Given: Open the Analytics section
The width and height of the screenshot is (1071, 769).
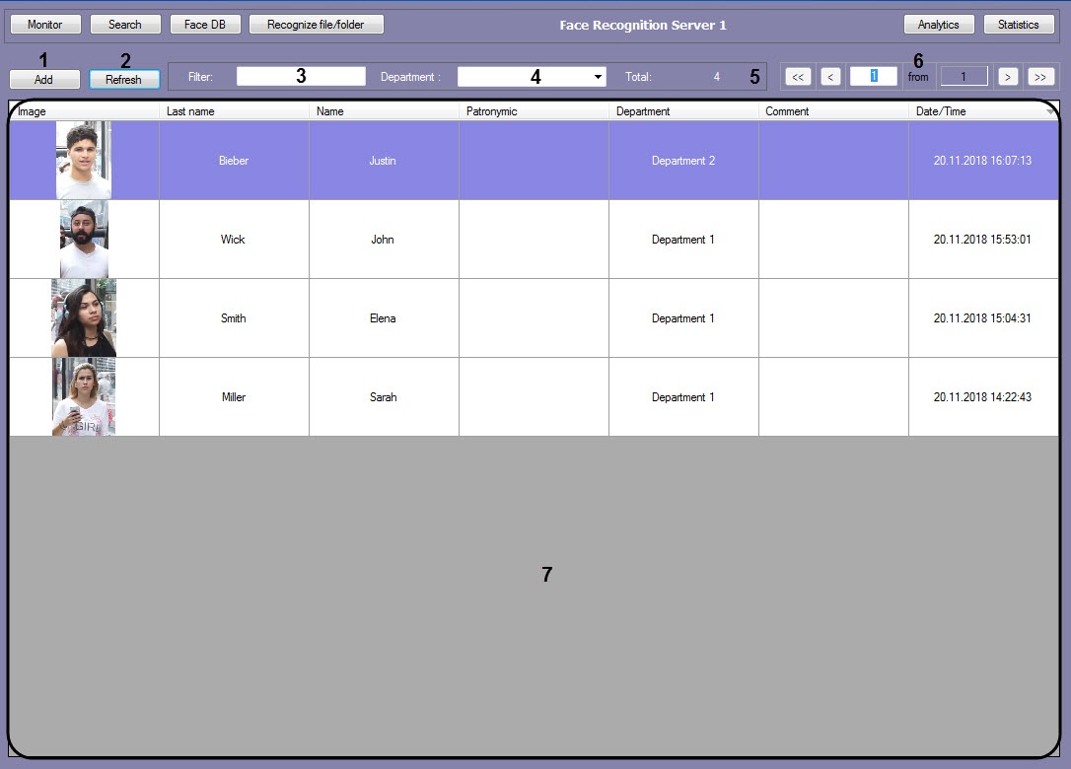Looking at the screenshot, I should 938,25.
